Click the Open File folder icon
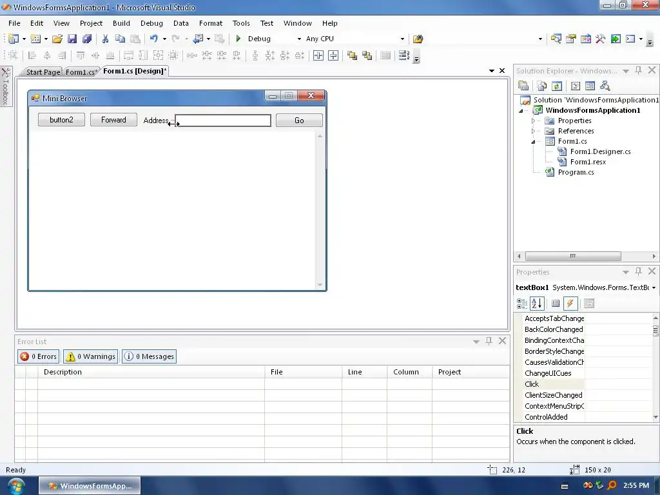660x495 pixels. (57, 39)
